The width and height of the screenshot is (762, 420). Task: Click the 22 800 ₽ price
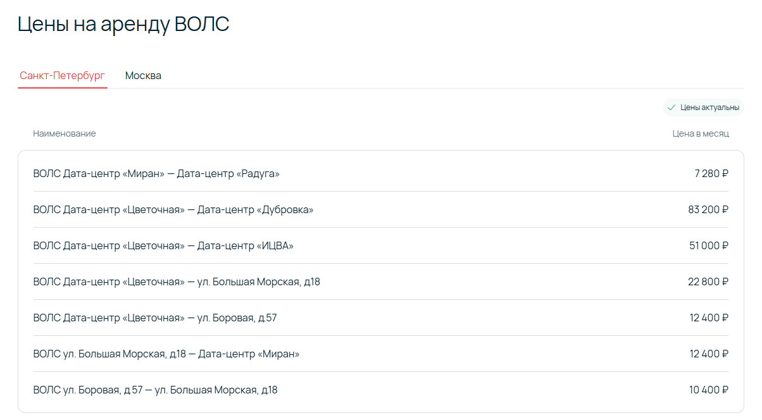708,281
